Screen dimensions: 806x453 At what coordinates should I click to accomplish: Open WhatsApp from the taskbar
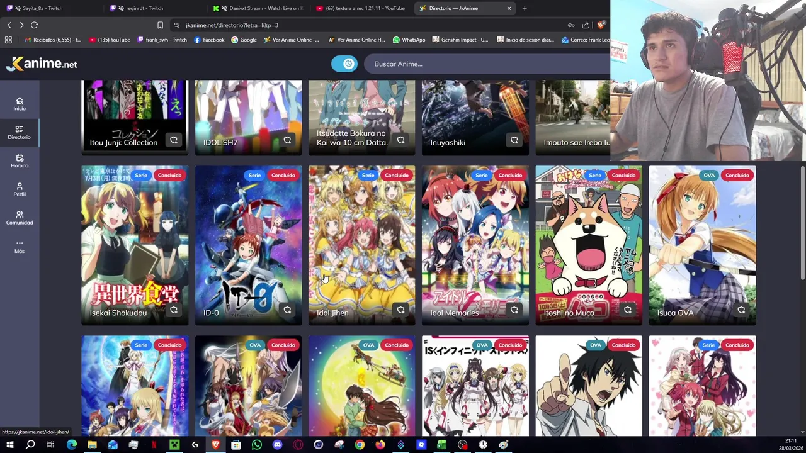256,445
